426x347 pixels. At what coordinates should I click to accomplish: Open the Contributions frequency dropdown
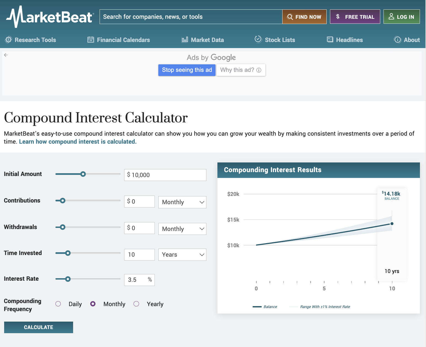pyautogui.click(x=182, y=202)
